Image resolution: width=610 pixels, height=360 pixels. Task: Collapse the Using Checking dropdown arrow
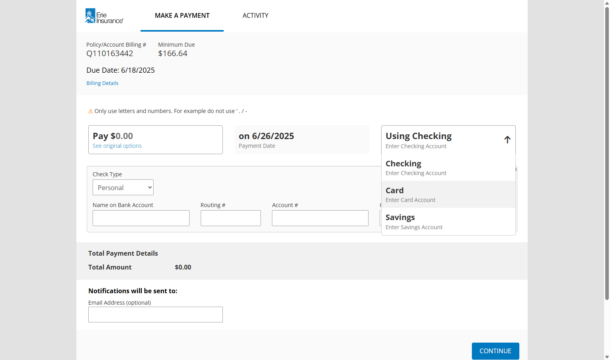(507, 139)
